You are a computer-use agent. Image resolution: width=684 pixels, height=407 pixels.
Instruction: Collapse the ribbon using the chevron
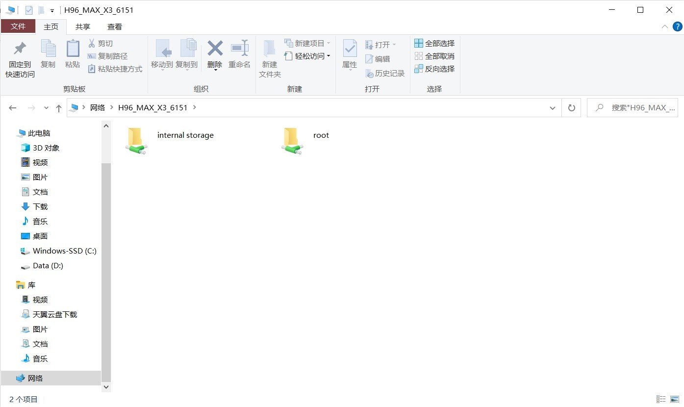tap(665, 26)
